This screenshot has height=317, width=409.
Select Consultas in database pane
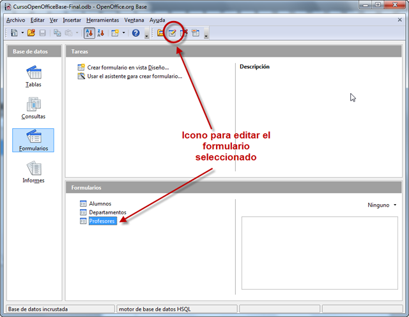click(x=33, y=108)
